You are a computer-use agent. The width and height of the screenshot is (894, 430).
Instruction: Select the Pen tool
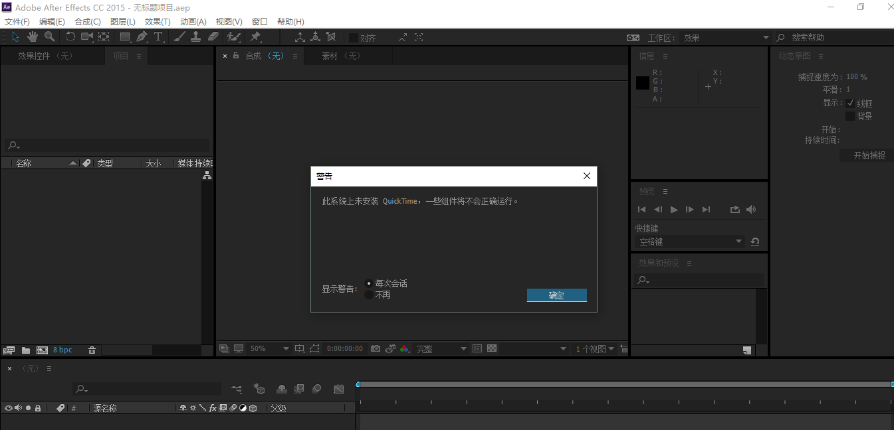(142, 37)
